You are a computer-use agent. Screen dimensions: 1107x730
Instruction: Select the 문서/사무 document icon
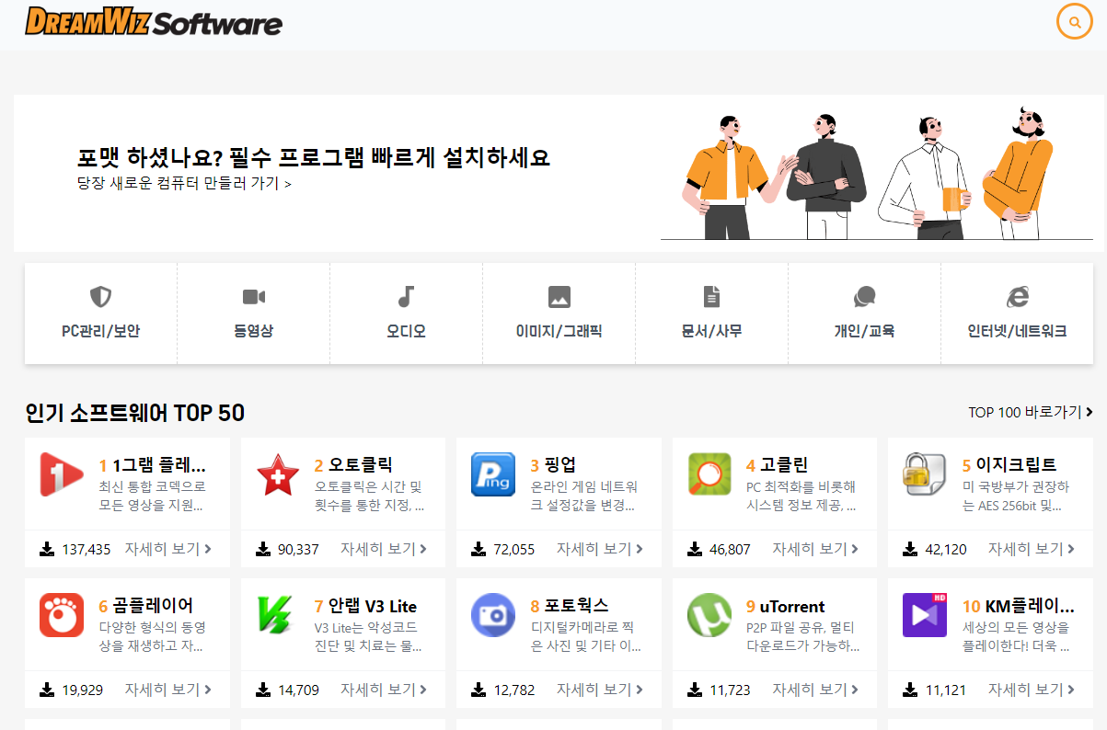(711, 297)
